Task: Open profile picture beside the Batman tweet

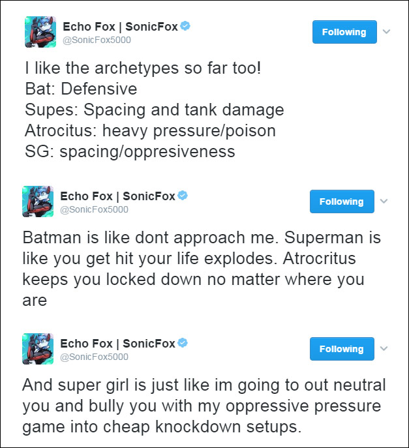Action: click(38, 202)
